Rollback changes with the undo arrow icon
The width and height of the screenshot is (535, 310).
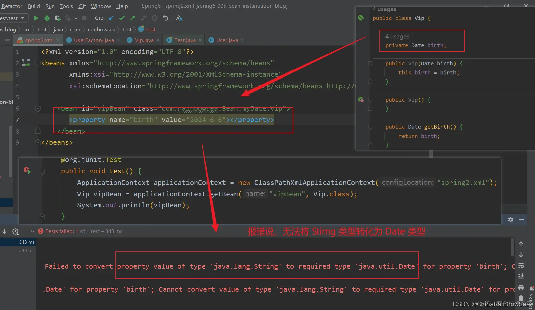(x=165, y=18)
